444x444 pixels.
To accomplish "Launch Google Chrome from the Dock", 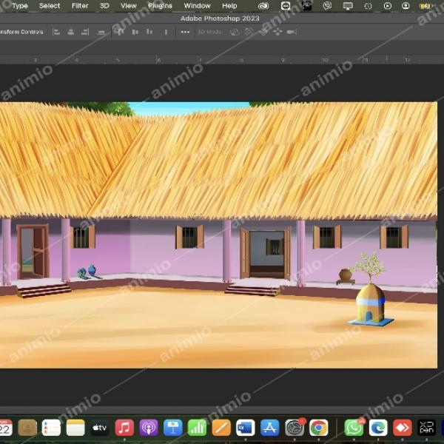I will [x=318, y=428].
